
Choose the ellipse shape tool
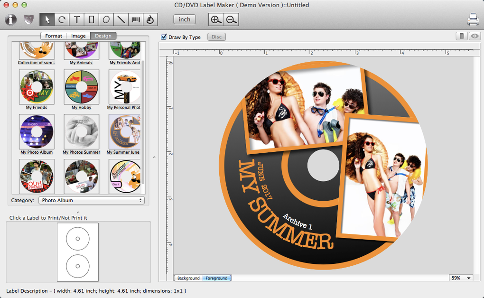click(x=106, y=19)
